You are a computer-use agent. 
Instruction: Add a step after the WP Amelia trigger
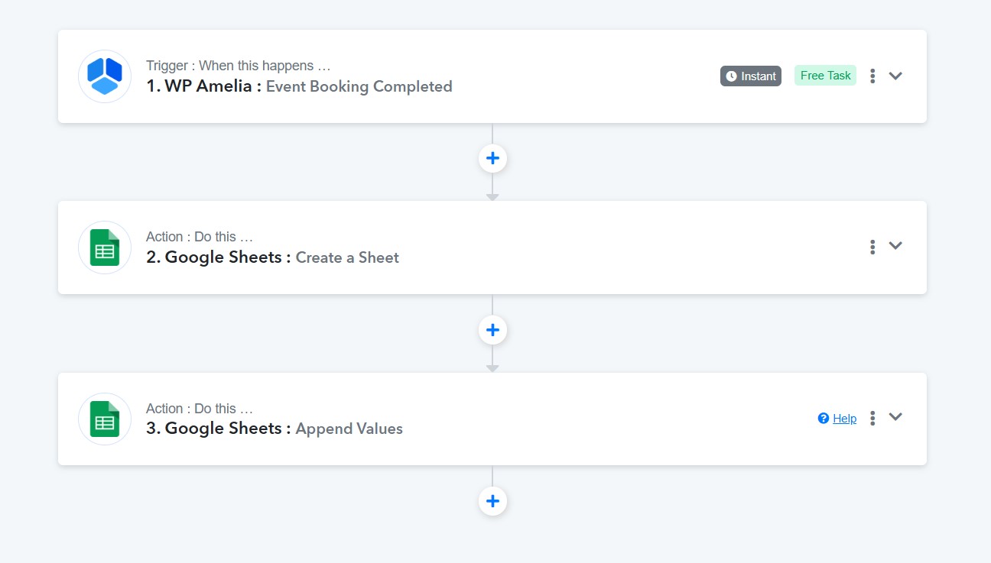click(492, 158)
